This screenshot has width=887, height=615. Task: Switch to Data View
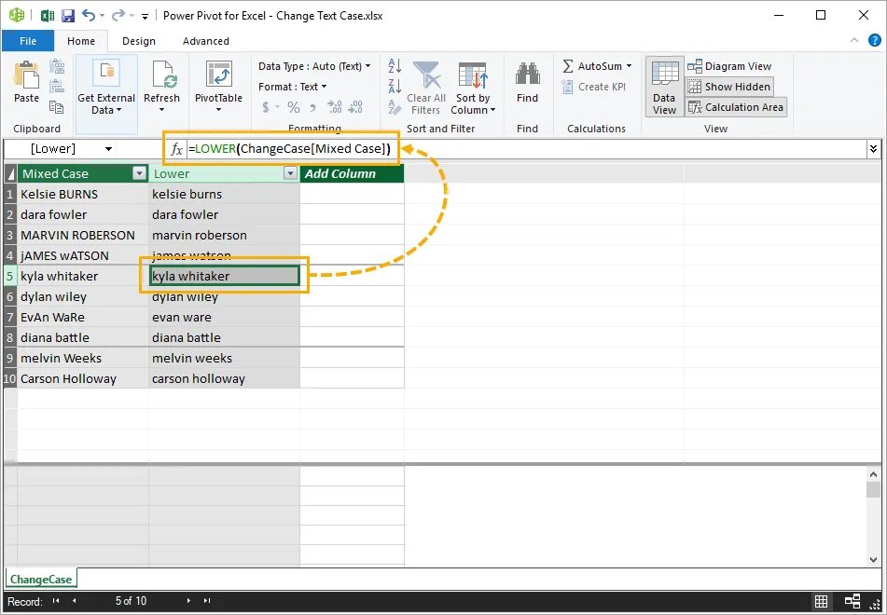click(664, 87)
